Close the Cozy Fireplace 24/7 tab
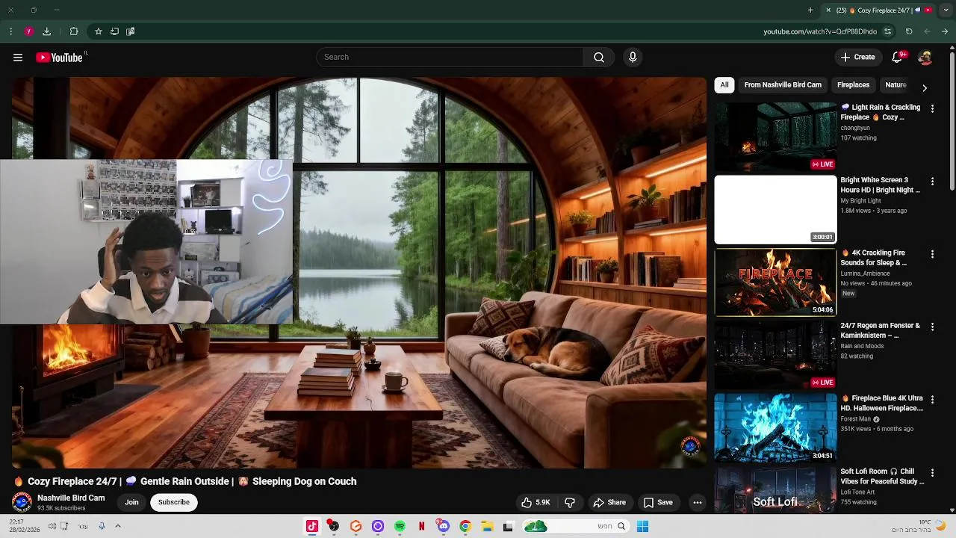The image size is (956, 538). pyautogui.click(x=828, y=10)
